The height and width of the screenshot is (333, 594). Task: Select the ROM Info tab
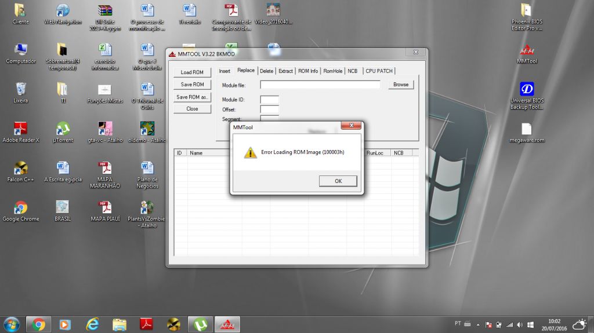tap(307, 71)
